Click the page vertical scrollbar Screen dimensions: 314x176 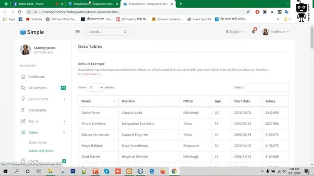pyautogui.click(x=312, y=38)
